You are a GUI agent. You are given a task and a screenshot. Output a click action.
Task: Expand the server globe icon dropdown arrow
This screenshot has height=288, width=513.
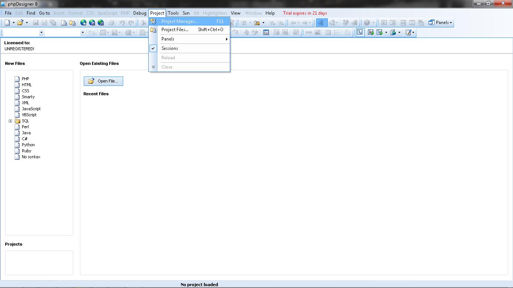(399, 33)
